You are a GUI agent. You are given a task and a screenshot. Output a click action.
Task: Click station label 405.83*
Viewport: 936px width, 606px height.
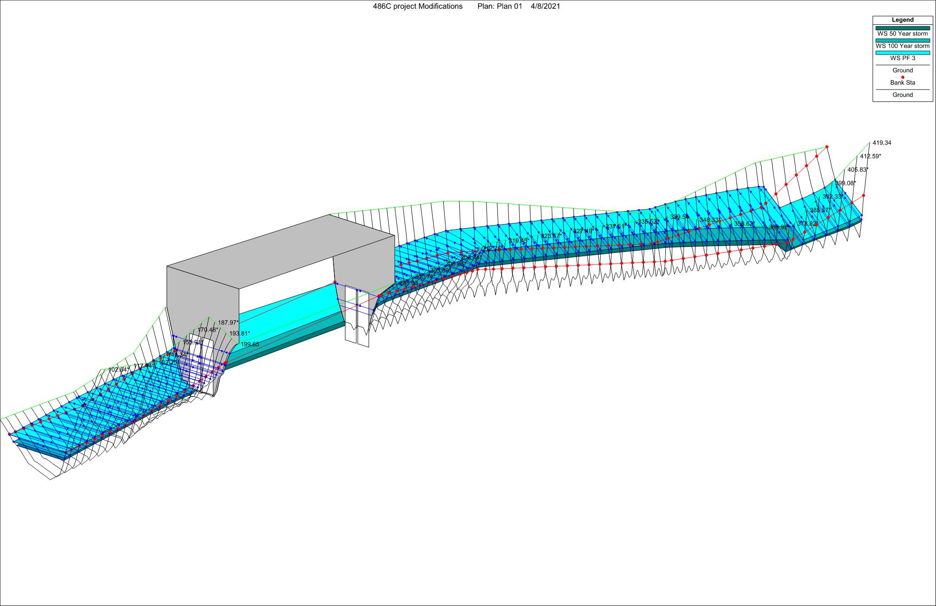(858, 169)
